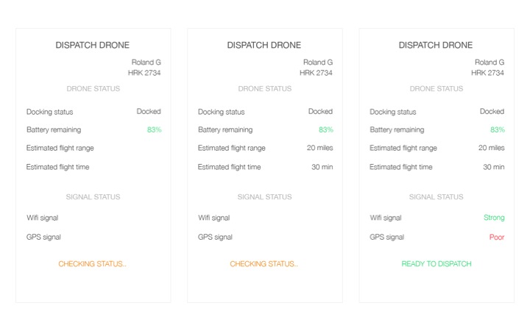This screenshot has width=530, height=331.
Task: Click Battery remaining label in the ready-to-dispatch card
Action: click(397, 129)
